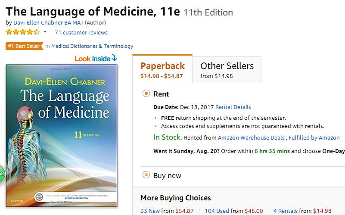Click the Fulfilled by Amazon link
Screen dimensions: 345x215
click(x=314, y=138)
